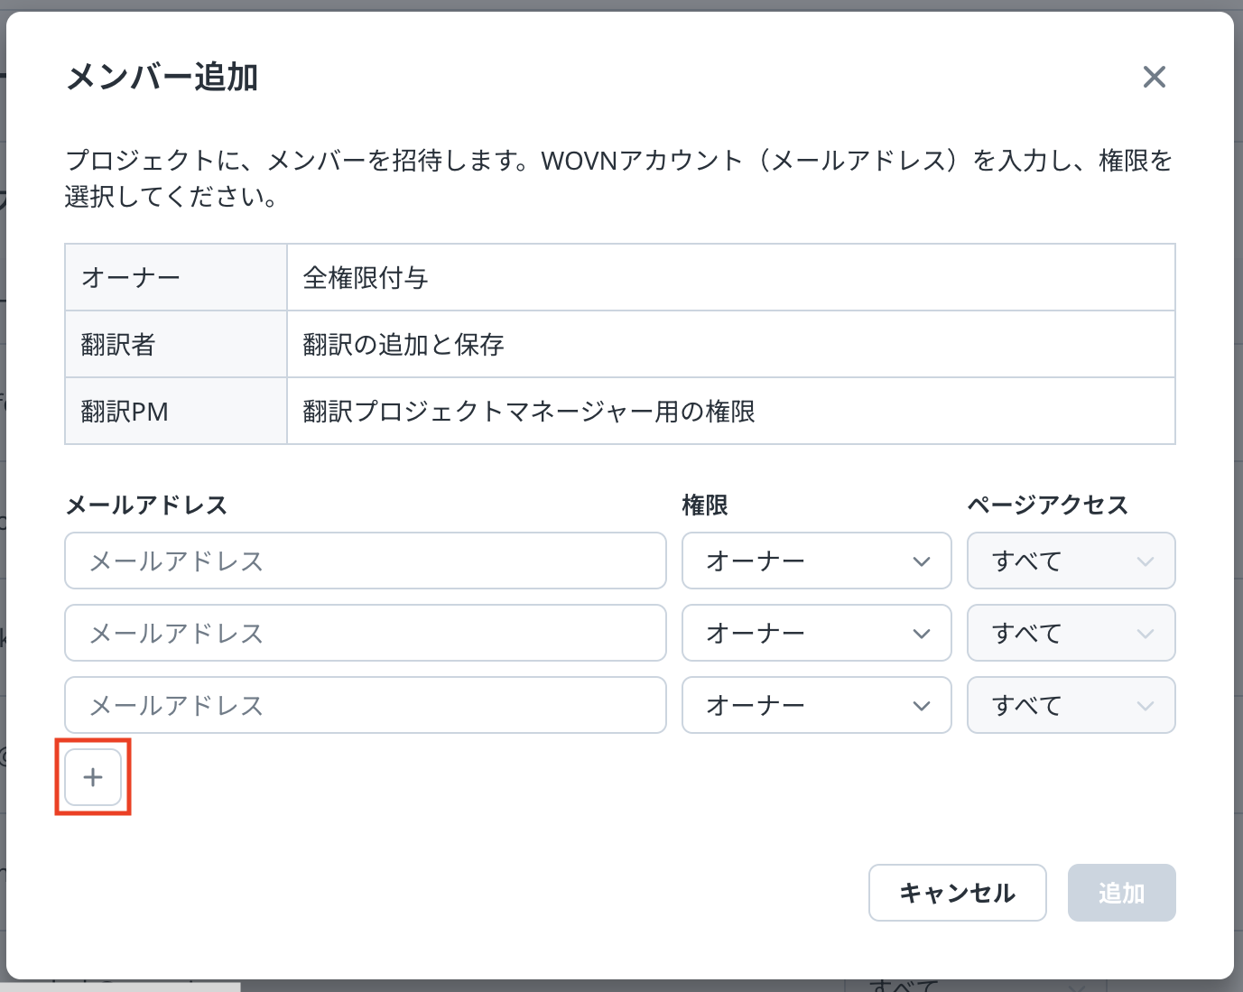Click the ページアクセス column header label
Screen dimensions: 1243x992
pyautogui.click(x=1048, y=505)
